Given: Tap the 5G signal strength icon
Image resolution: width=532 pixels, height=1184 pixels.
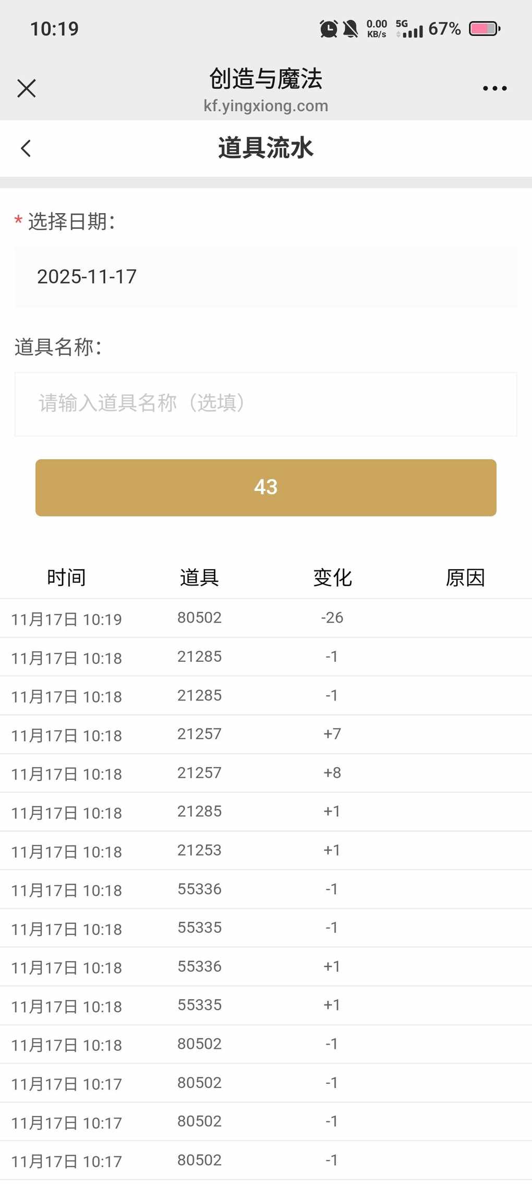Looking at the screenshot, I should 409,29.
